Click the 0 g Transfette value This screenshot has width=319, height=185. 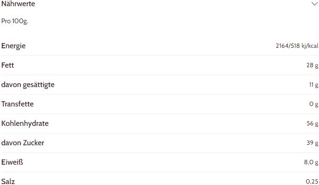pos(314,104)
